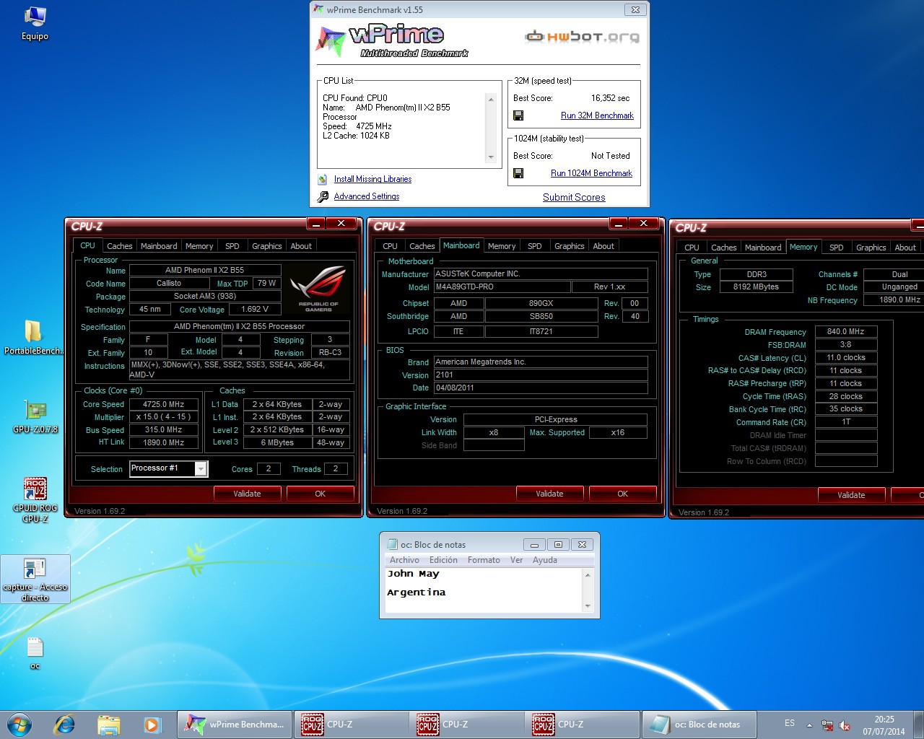Click Notepad scrollbar down arrow
Viewport: 924px width, 739px height.
pos(588,606)
